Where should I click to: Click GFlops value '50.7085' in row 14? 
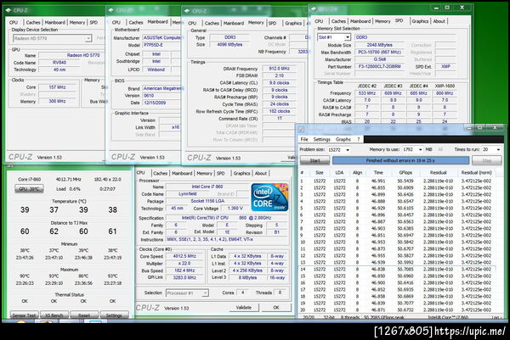(x=405, y=270)
